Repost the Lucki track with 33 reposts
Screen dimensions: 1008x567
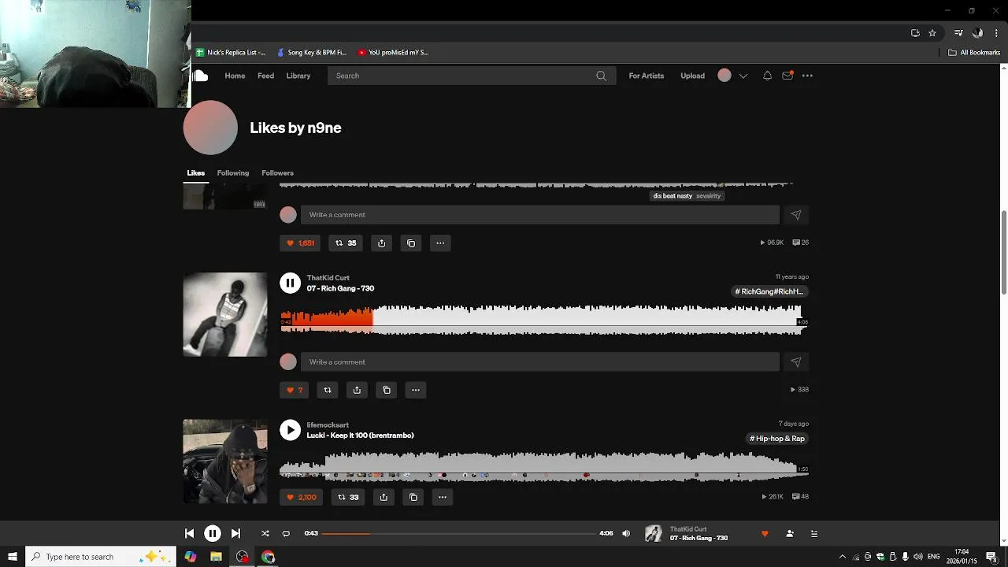[347, 497]
